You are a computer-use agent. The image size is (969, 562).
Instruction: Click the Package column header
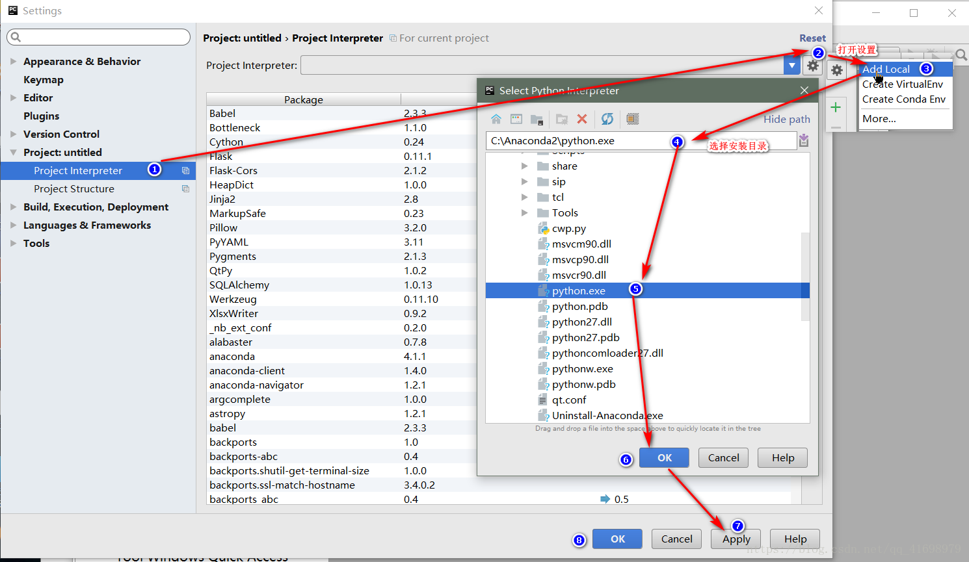coord(303,99)
